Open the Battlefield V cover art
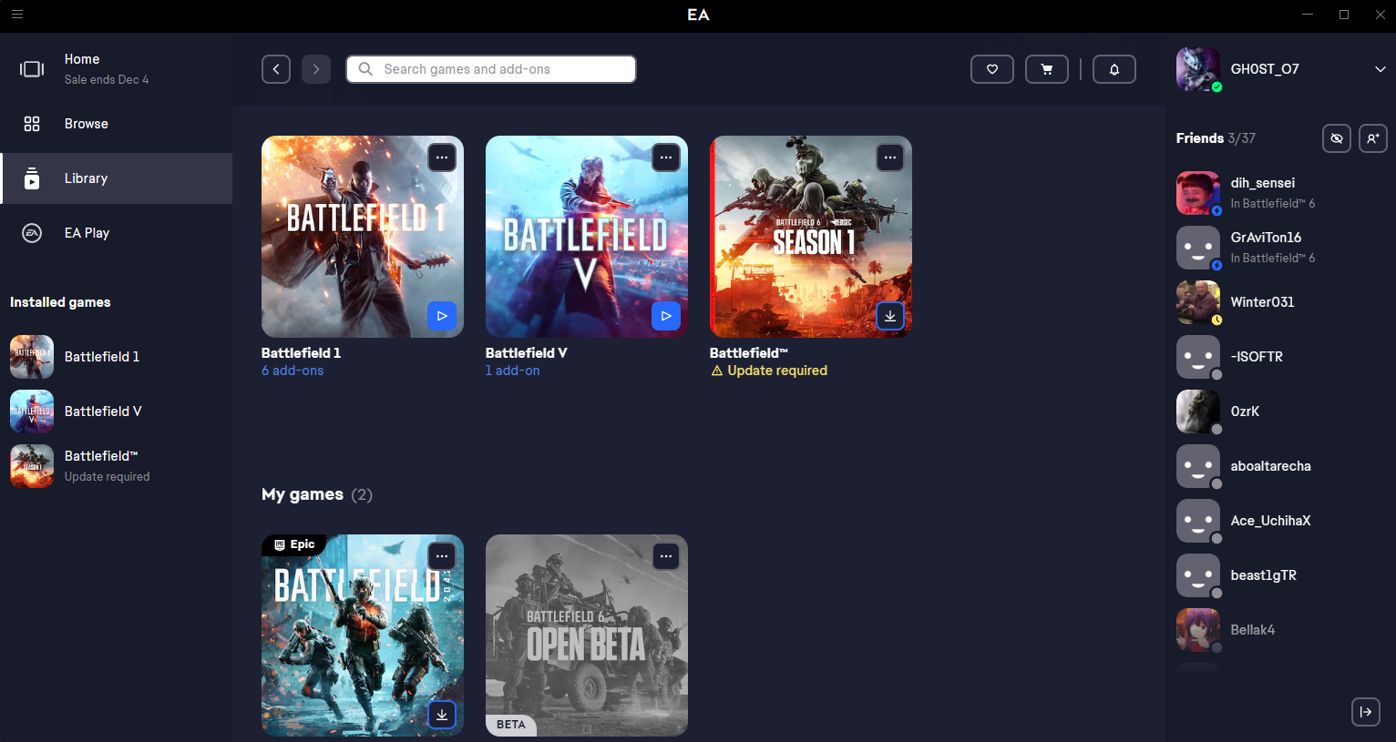The width and height of the screenshot is (1396, 742). [x=587, y=237]
